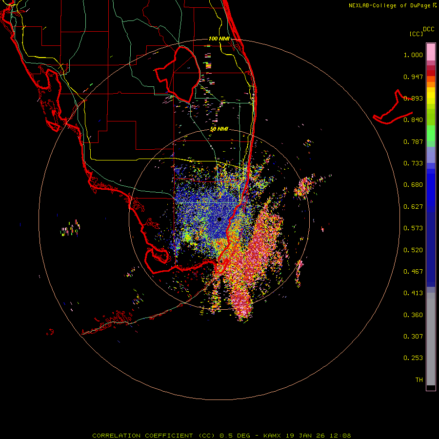Select the 0.253 legend value
The height and width of the screenshot is (439, 439).
413,358
